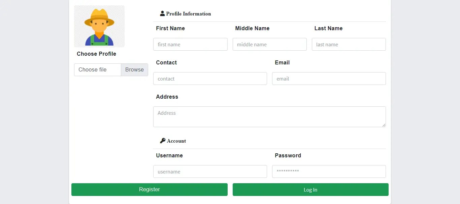This screenshot has width=460, height=204.
Task: Focus the contact input field
Action: click(x=210, y=79)
